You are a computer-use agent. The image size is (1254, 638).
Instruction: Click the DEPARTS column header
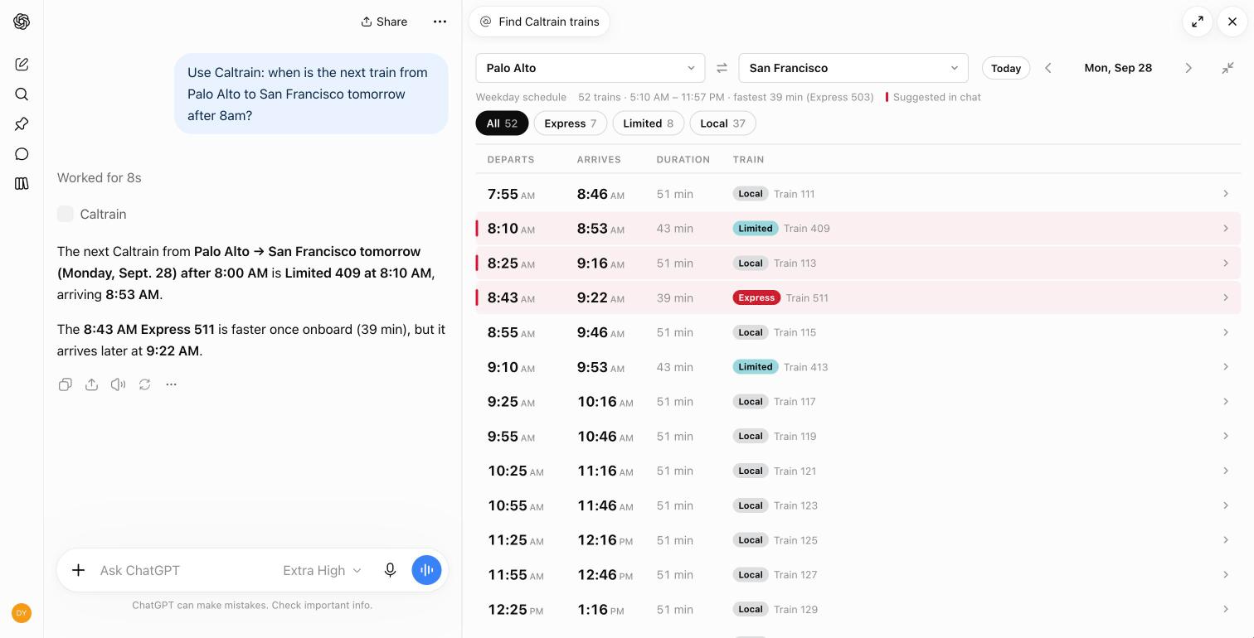511,159
